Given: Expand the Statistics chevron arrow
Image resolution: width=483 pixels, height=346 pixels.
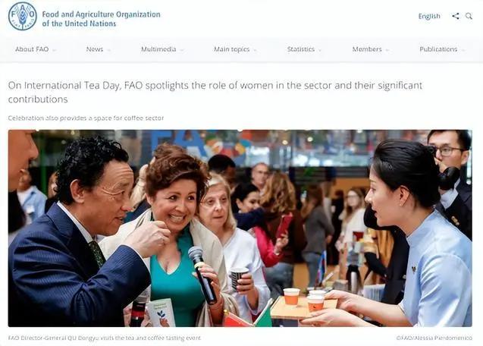Looking at the screenshot, I should coord(320,50).
